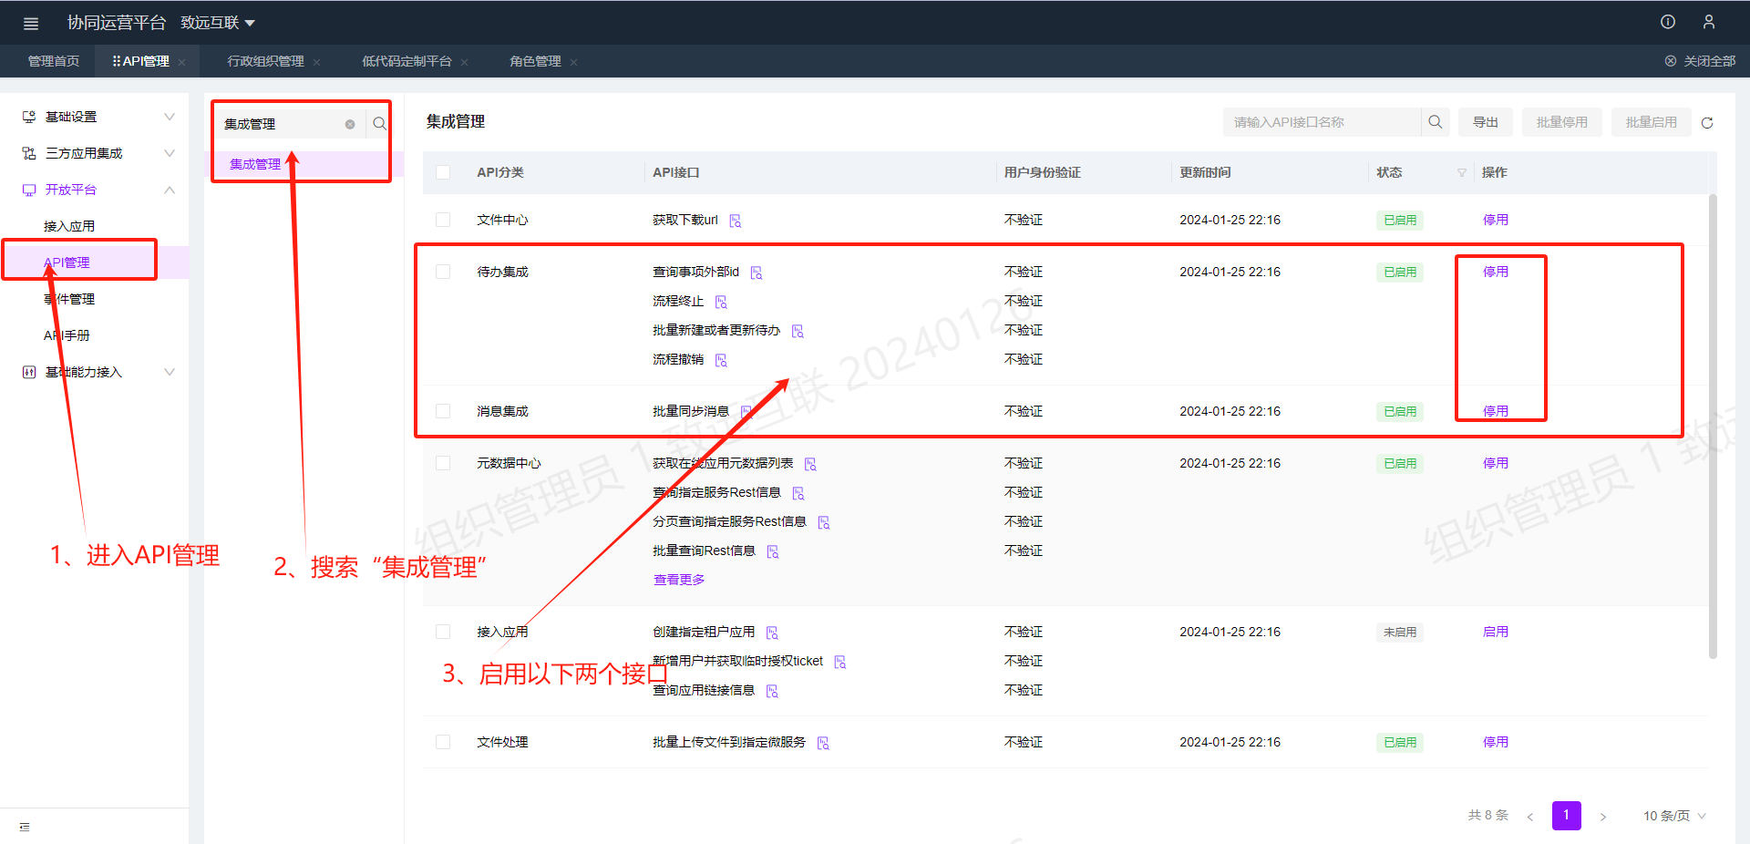This screenshot has height=844, width=1750.
Task: Open the 10 条/页 page size dropdown
Action: coord(1673,816)
